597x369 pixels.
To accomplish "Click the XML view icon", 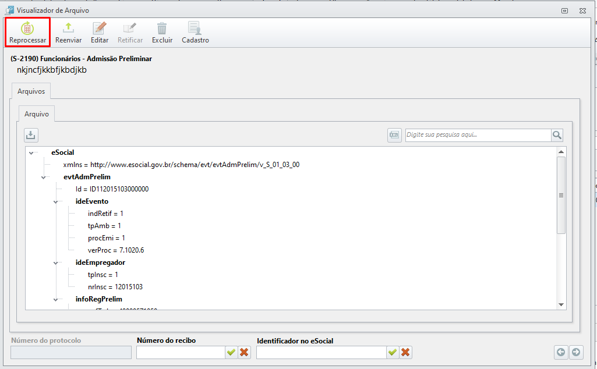I will [x=394, y=135].
